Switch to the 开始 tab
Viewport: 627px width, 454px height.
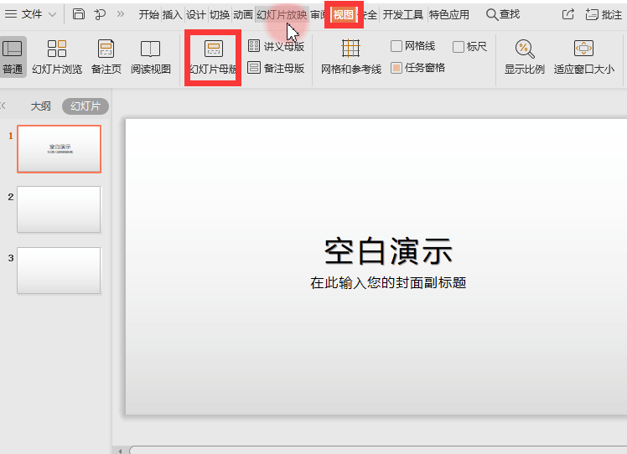(148, 15)
